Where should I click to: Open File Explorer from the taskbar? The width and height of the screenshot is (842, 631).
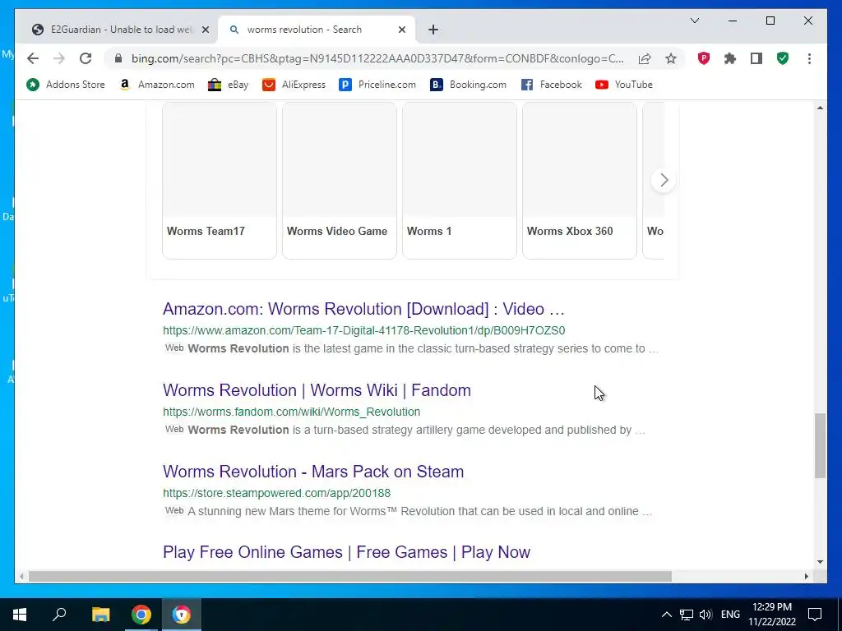[100, 615]
